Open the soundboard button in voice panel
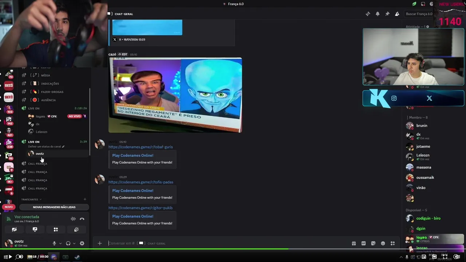Screen dimensions: 466x262 coord(76,230)
